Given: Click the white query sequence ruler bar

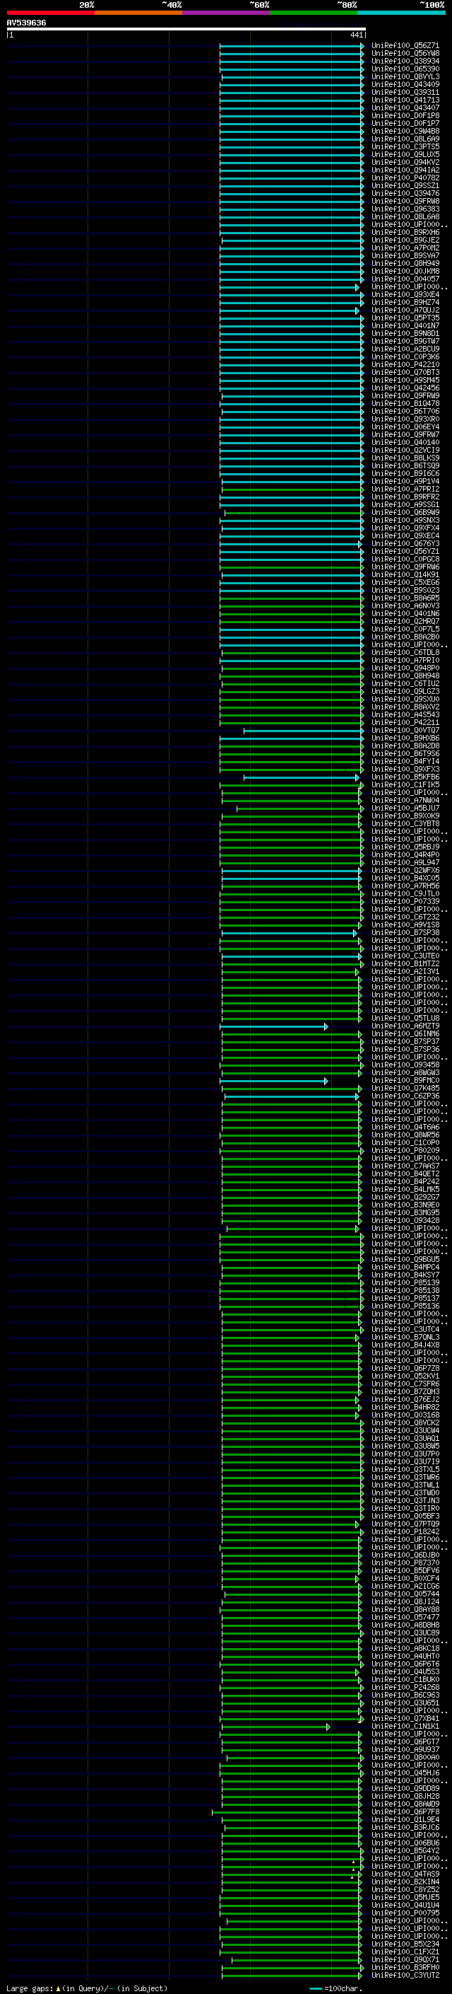Looking at the screenshot, I should 186,30.
